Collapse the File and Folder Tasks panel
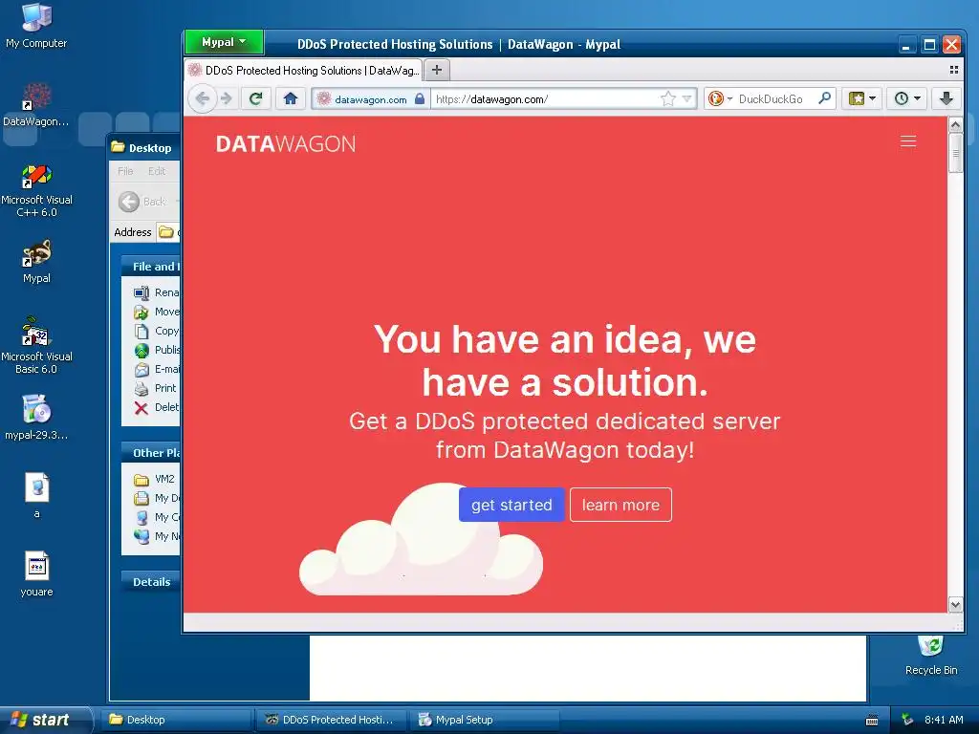The width and height of the screenshot is (979, 734). (x=150, y=267)
